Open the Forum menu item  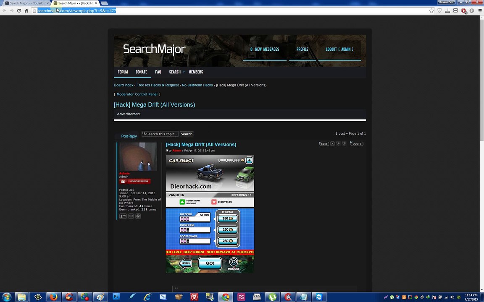tap(123, 72)
